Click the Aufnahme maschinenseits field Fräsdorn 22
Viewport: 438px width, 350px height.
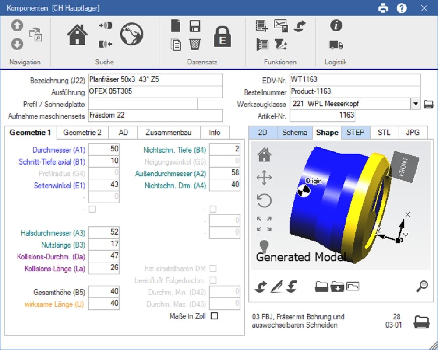(155, 115)
